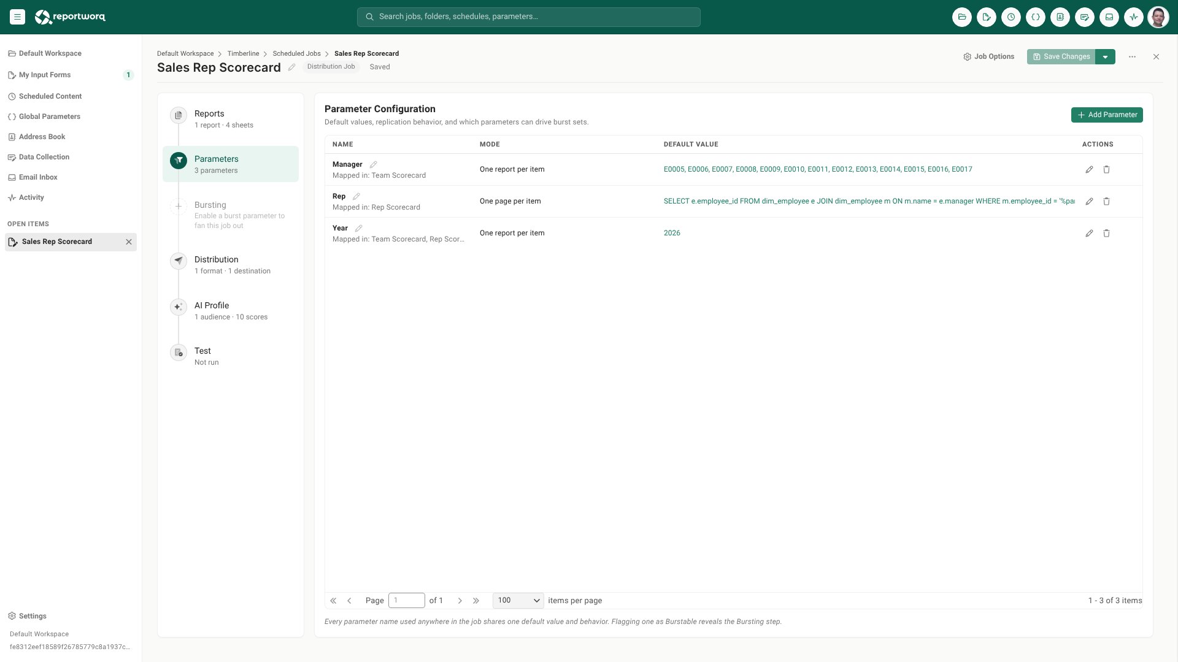Screen dimensions: 1178x662
Task: Open Input Forms icon in the top bar
Action: [x=987, y=17]
